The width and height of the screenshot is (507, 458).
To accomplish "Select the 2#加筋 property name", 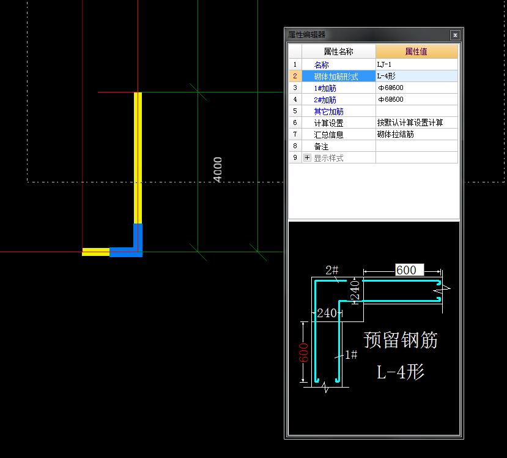I will click(x=339, y=100).
